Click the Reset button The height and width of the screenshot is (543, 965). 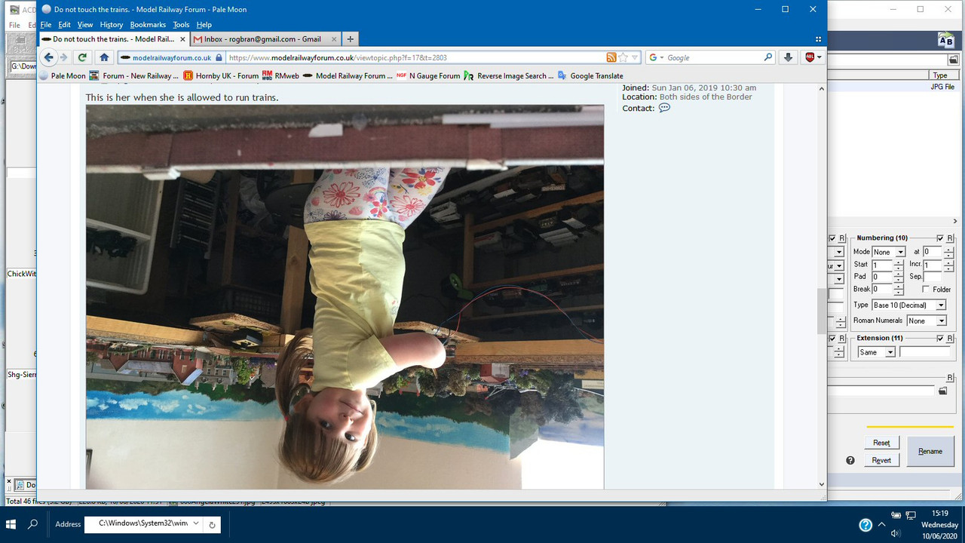881,443
